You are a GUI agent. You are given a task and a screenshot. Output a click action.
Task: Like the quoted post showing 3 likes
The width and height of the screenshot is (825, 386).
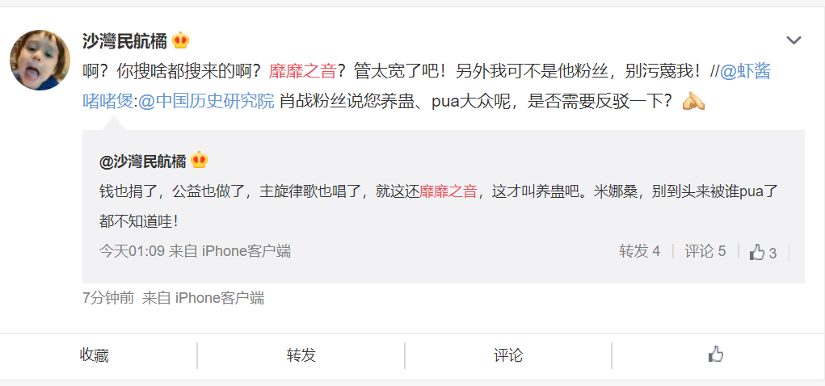click(x=763, y=253)
